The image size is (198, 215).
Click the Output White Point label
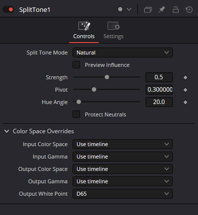[x=43, y=194]
